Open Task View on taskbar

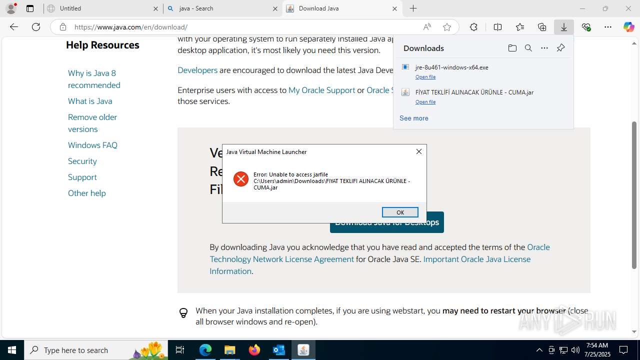click(180, 350)
